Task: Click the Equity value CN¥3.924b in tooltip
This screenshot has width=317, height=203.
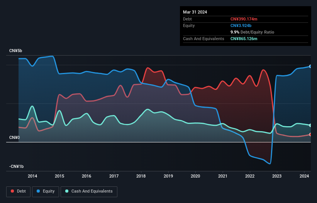Action: (x=241, y=25)
